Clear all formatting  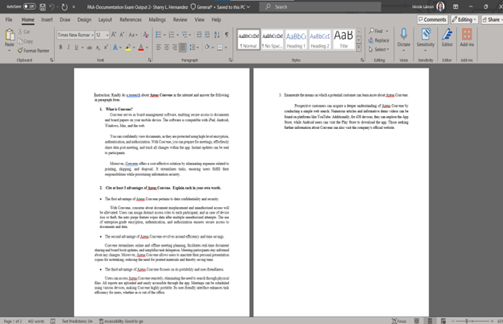146,35
